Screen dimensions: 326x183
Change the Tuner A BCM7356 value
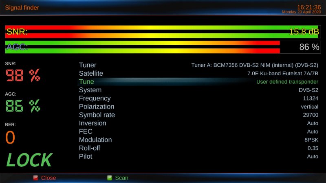coord(255,65)
